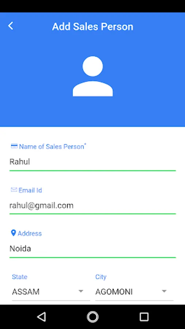Click the City dropdown arrow
185x329 pixels.
[164, 291]
